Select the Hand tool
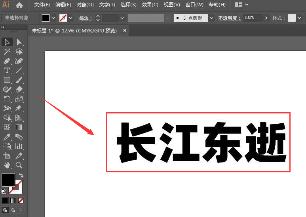The image size is (306, 217). coord(7,165)
